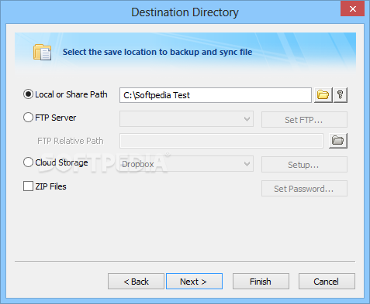370x304 pixels.
Task: Click the documents icon in the header banner
Action: (42, 52)
